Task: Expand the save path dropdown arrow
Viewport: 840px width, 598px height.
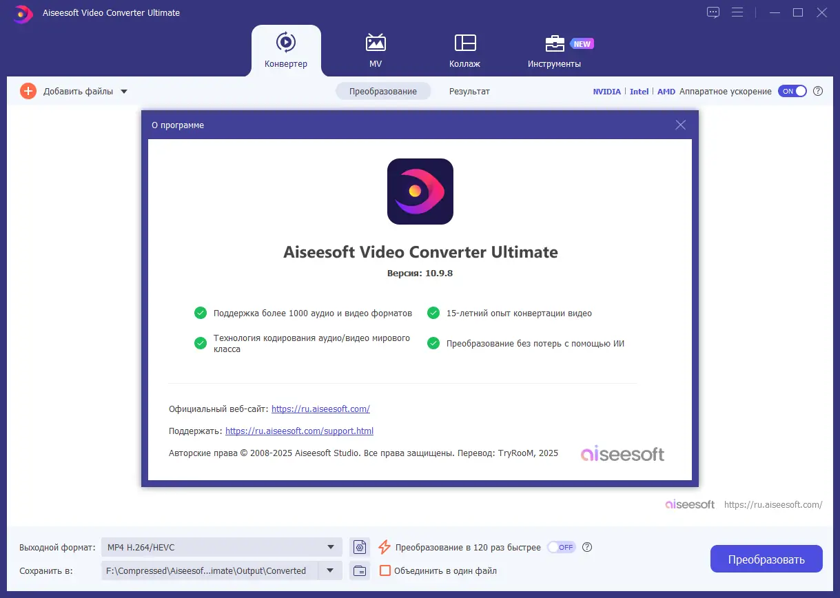Action: click(330, 570)
